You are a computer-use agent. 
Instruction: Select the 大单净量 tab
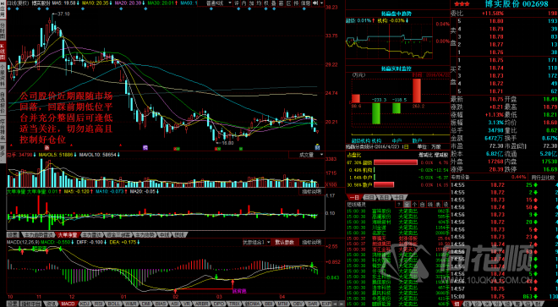[x=67, y=235]
